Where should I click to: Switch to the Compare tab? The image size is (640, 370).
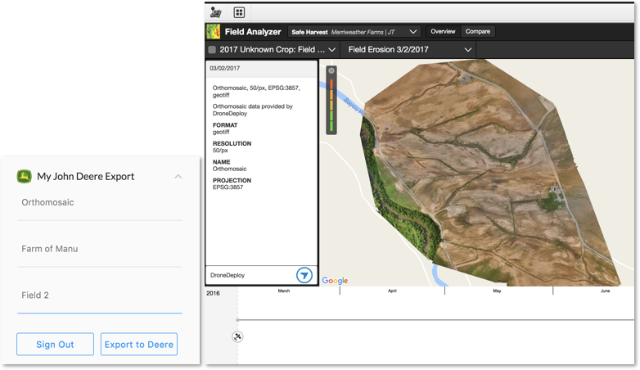coord(478,32)
